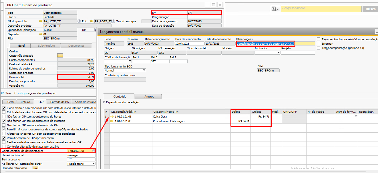This screenshot has width=378, height=173.
Task: Open Depósito retrabalho ellipsis button
Action: 35,168
